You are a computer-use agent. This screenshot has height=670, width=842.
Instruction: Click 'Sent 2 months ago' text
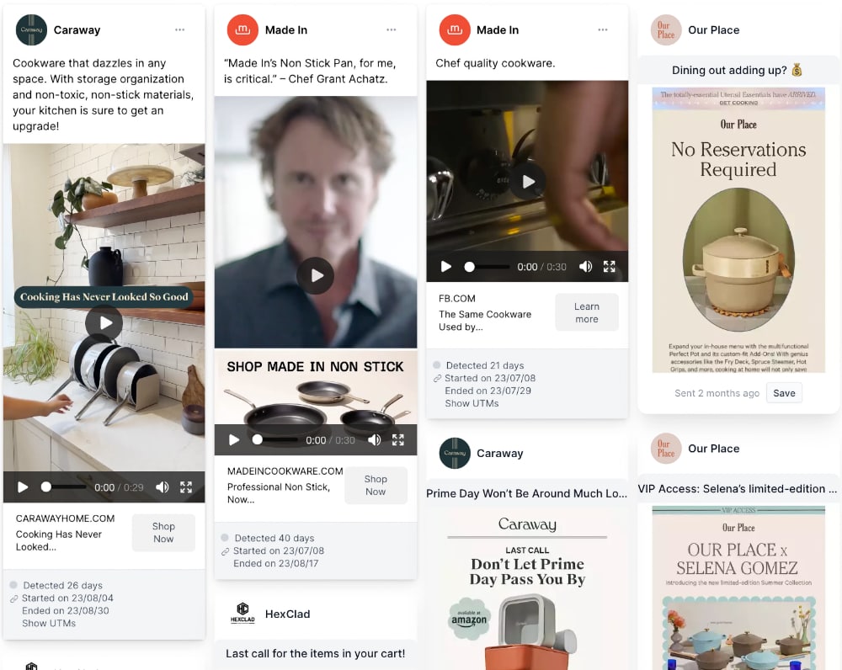point(717,393)
